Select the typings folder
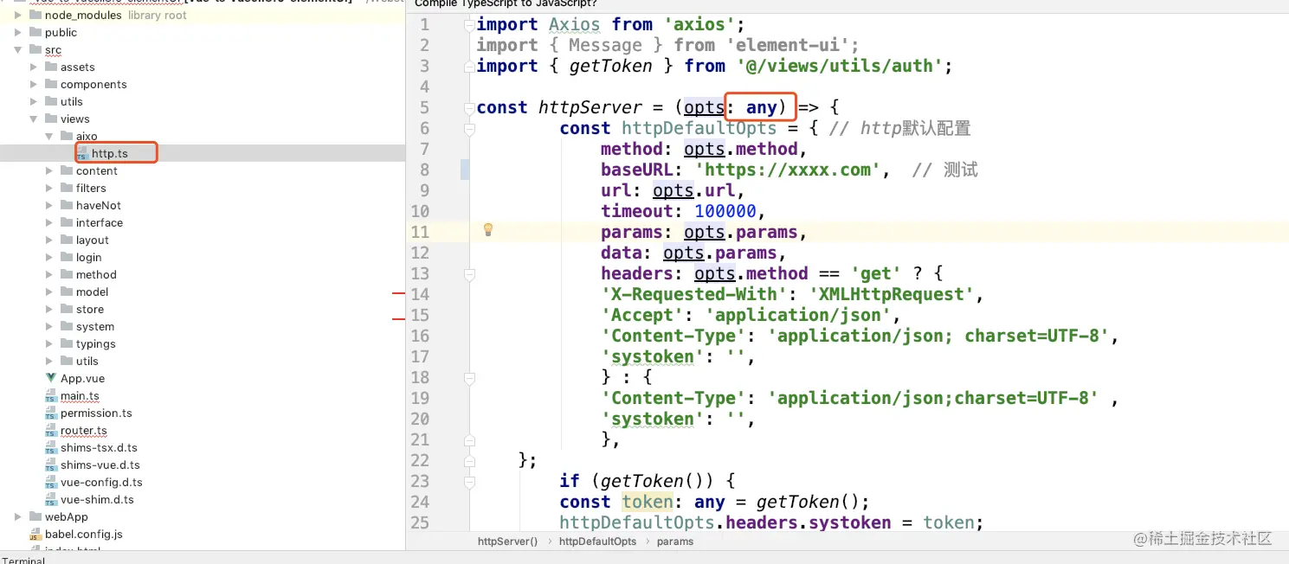This screenshot has width=1289, height=564. point(95,343)
